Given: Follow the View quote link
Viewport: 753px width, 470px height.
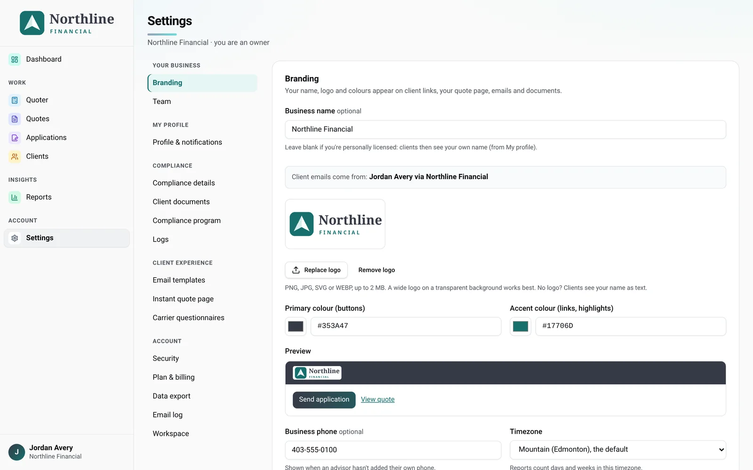Looking at the screenshot, I should click(378, 399).
